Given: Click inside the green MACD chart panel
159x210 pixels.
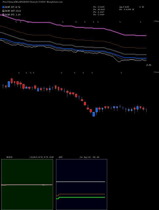Looking at the screenshot, I should 27,185.
